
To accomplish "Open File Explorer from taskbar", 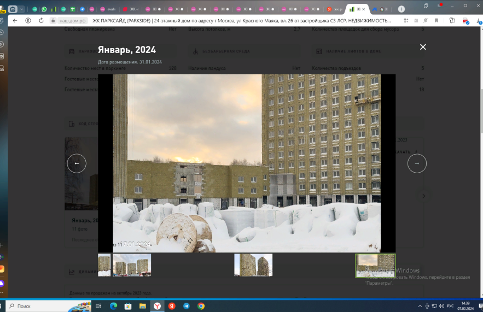I will click(142, 306).
